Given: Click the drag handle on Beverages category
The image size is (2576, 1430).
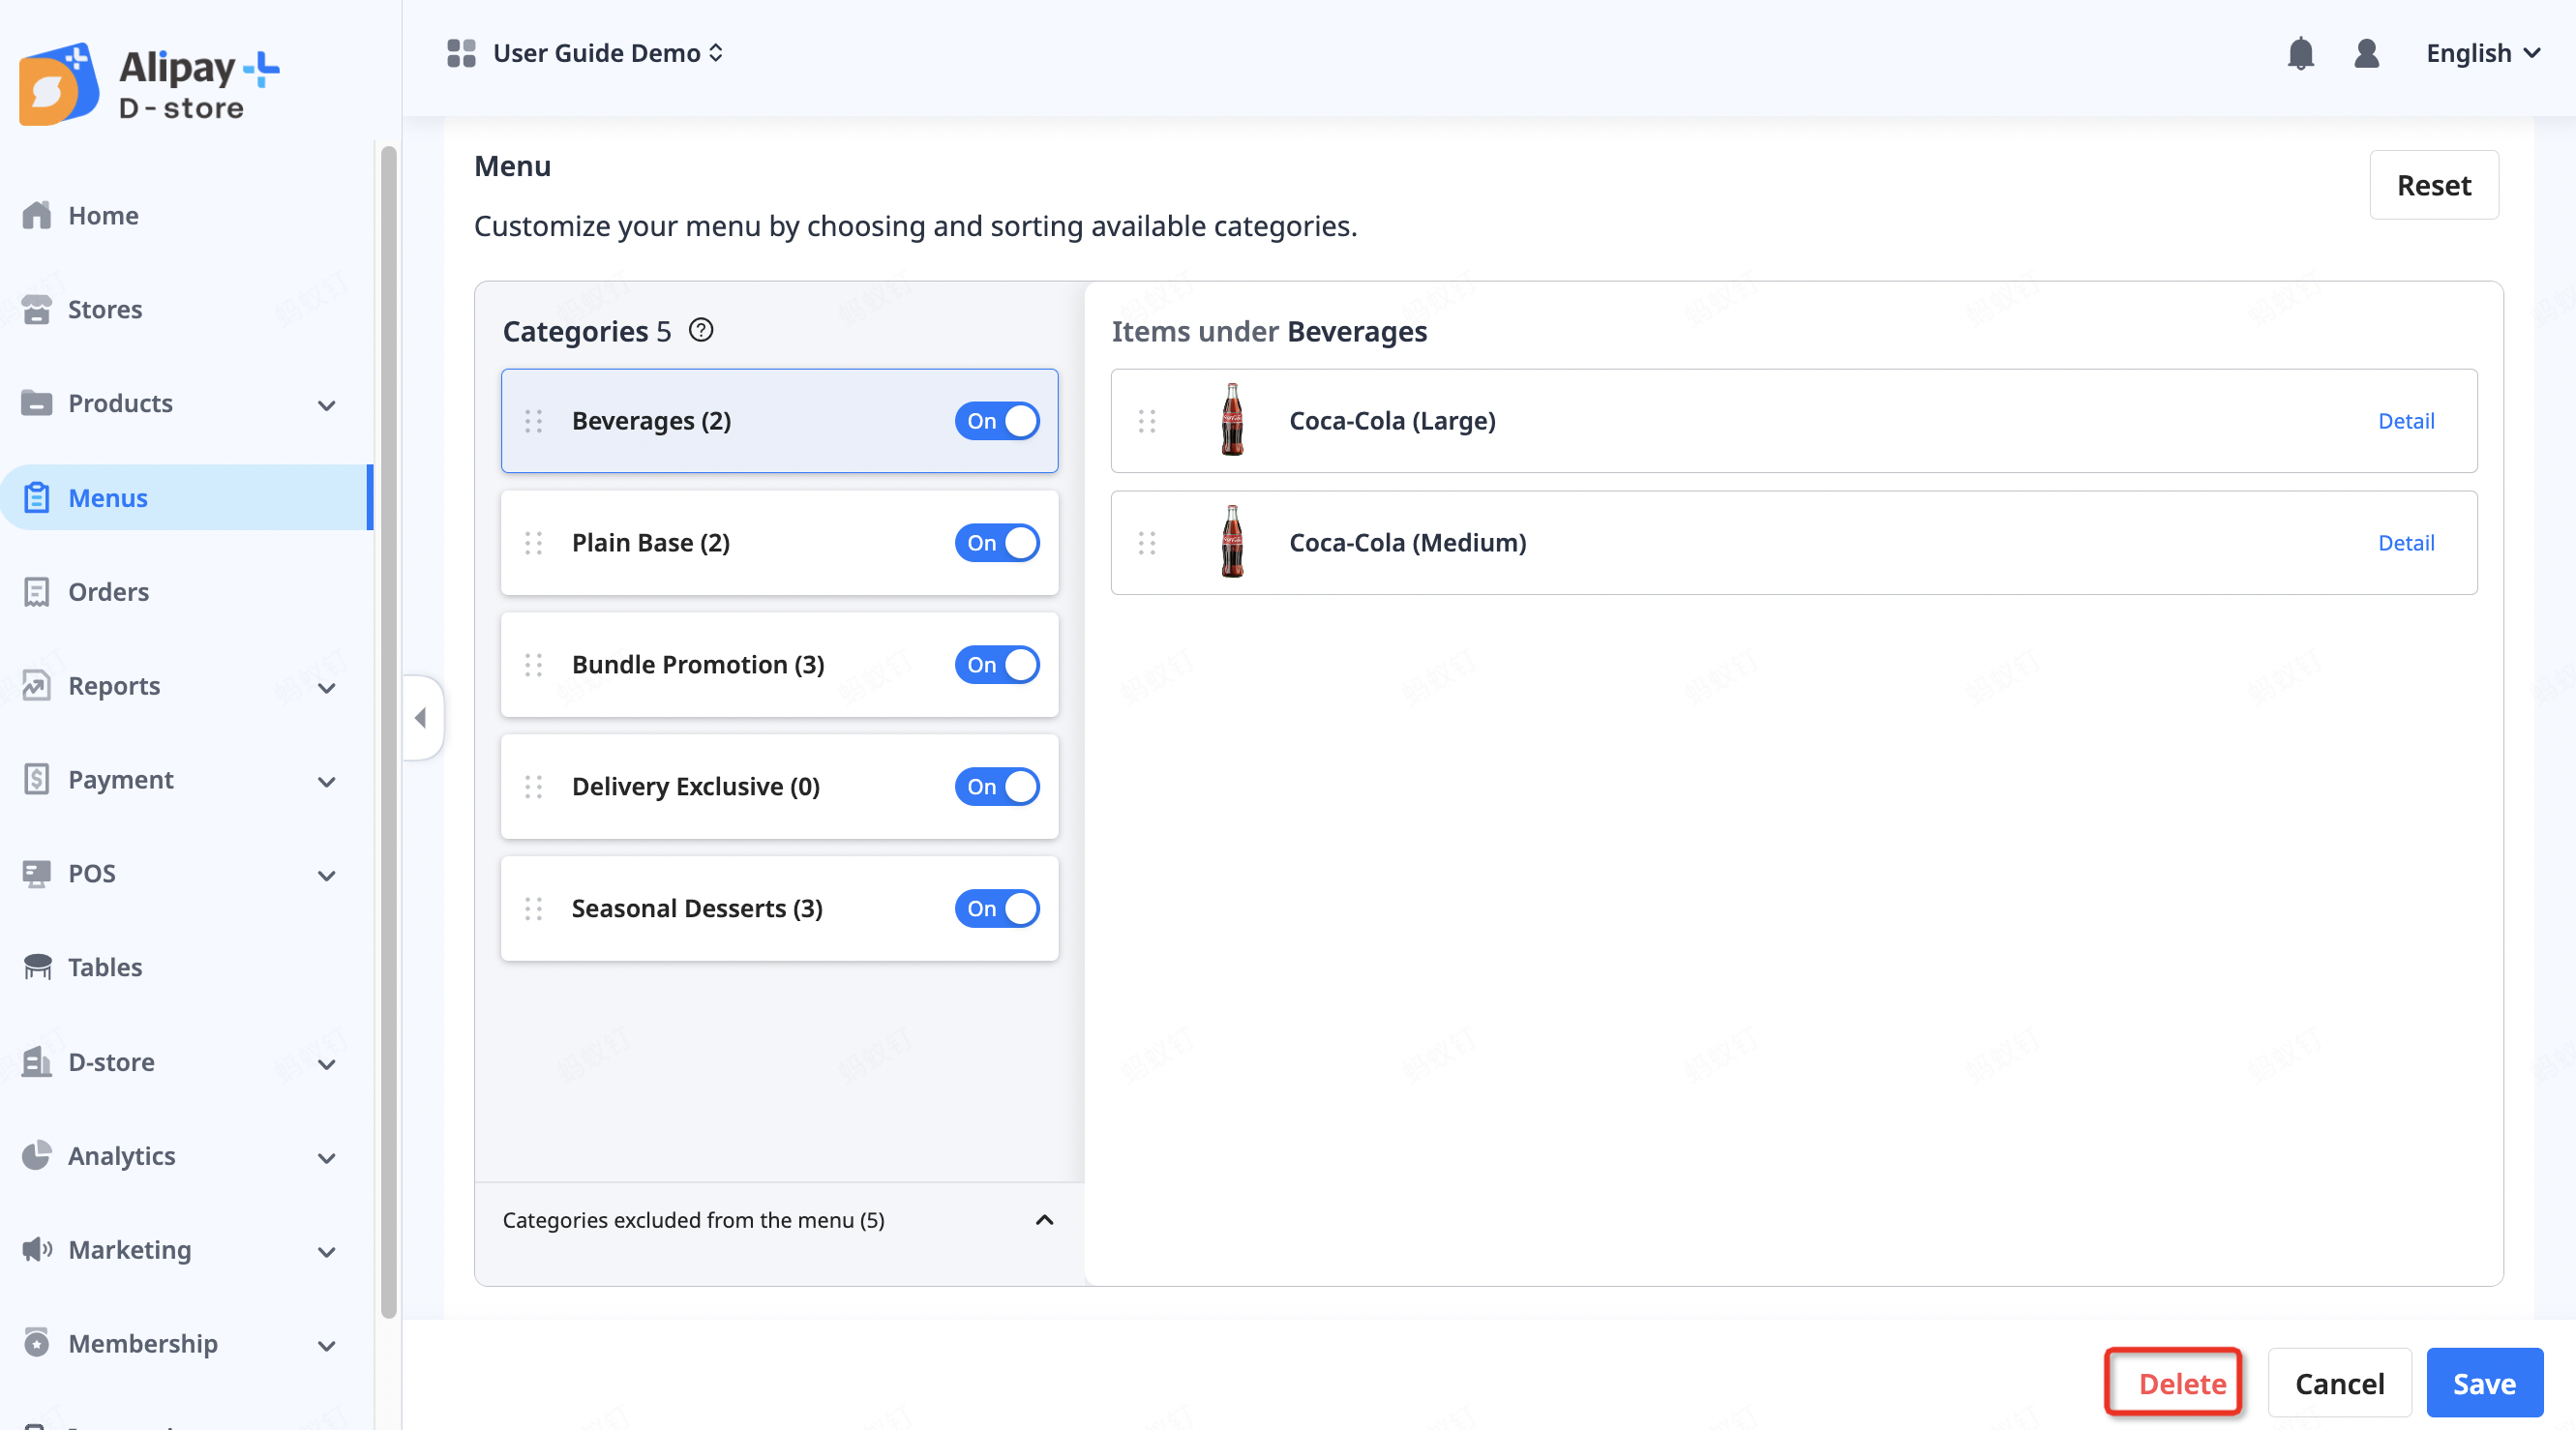Looking at the screenshot, I should 533,421.
